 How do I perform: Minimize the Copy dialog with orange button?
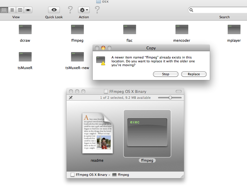tap(103, 48)
